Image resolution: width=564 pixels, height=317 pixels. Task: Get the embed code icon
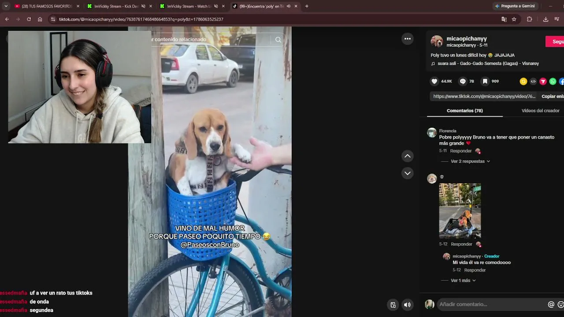tap(533, 81)
